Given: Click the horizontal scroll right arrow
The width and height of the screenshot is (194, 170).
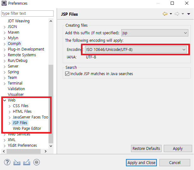Looking at the screenshot, I should pos(46,151).
